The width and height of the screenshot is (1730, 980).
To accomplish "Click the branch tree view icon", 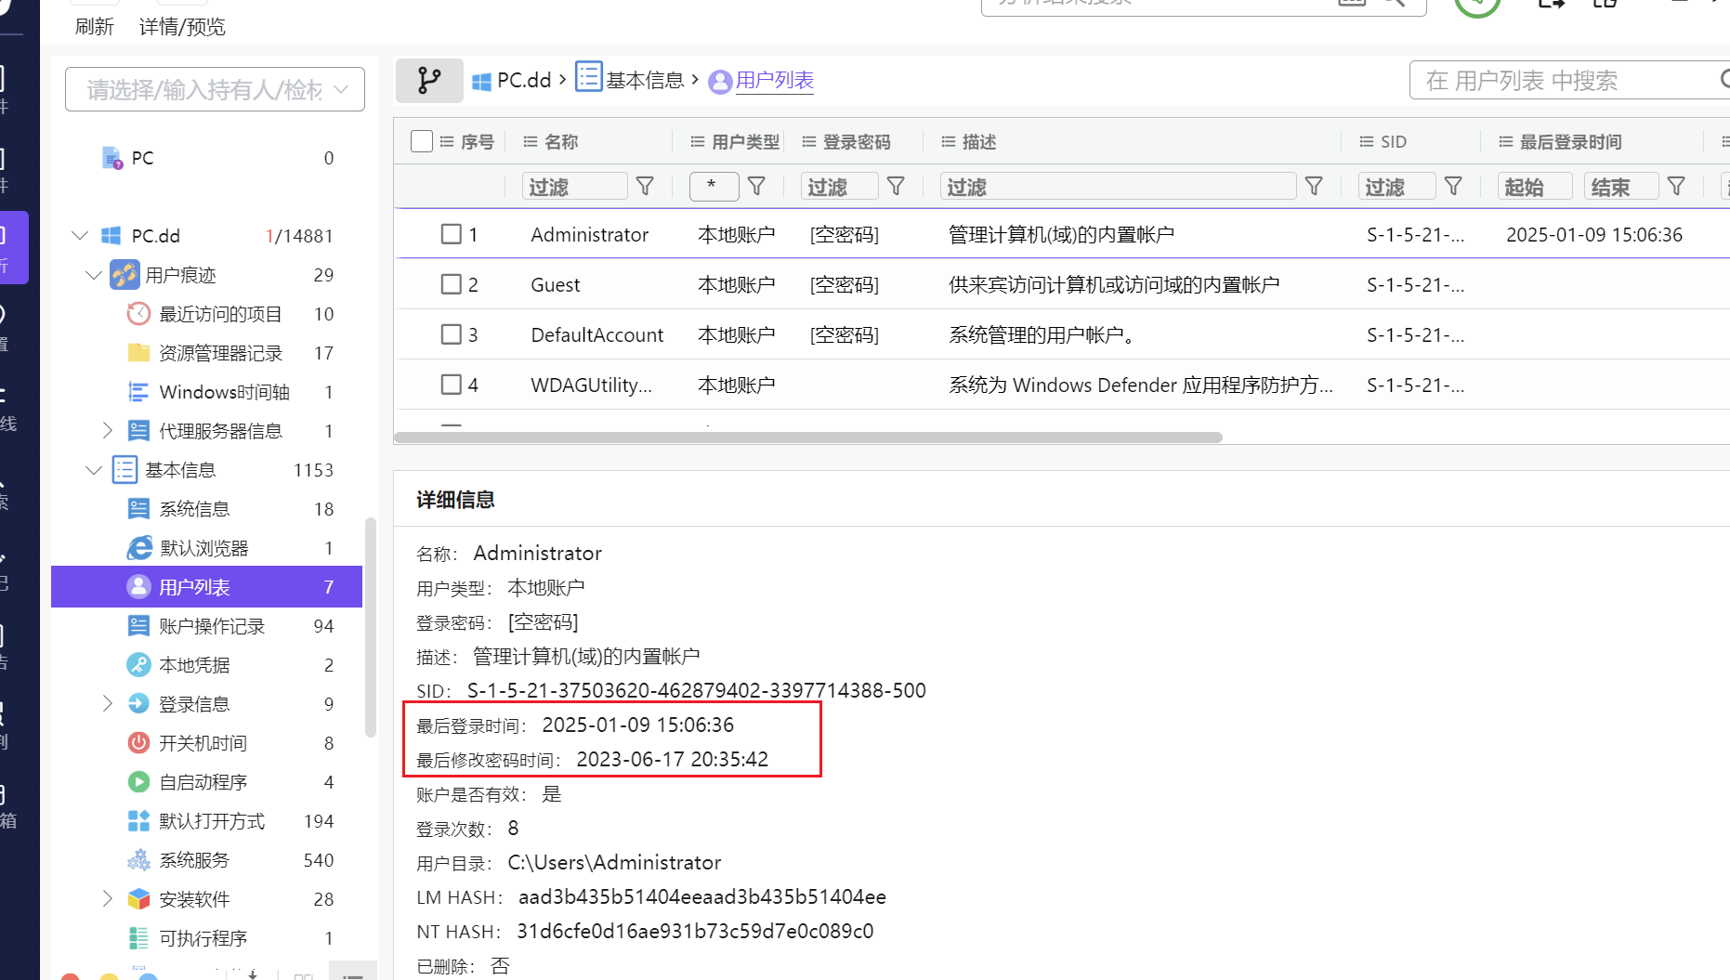I will [429, 81].
